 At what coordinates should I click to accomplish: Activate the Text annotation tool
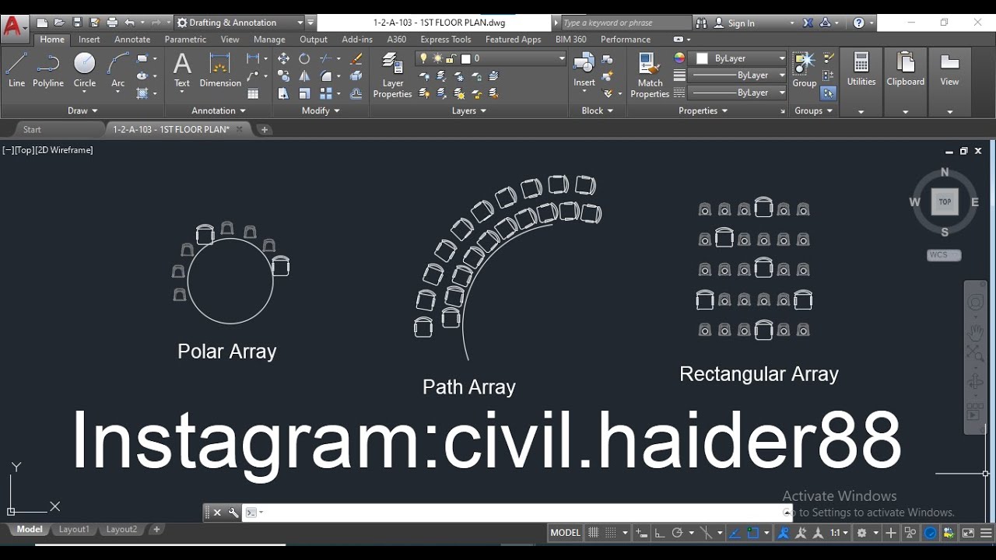click(x=182, y=70)
